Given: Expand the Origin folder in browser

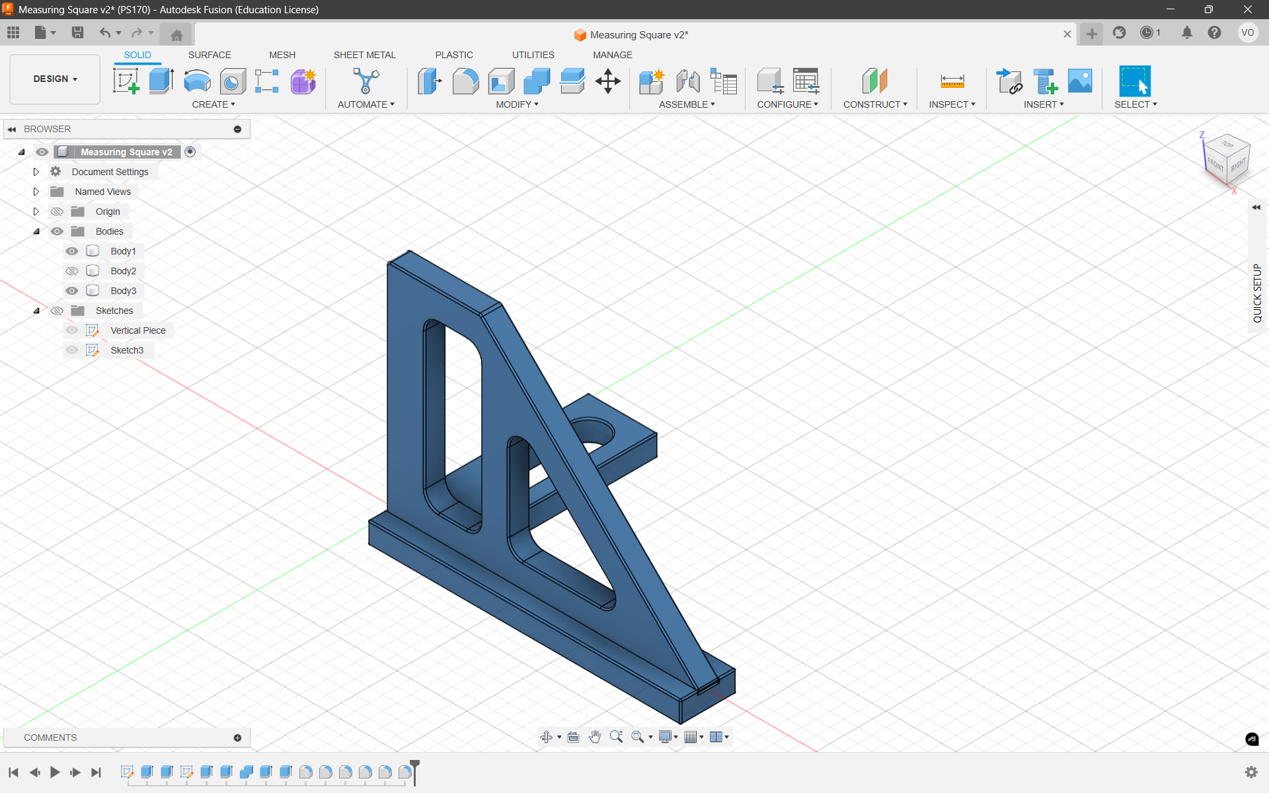Looking at the screenshot, I should click(x=36, y=211).
